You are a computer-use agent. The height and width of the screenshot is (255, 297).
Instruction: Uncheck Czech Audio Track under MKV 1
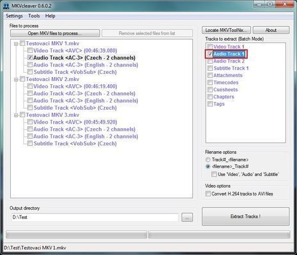coord(30,57)
